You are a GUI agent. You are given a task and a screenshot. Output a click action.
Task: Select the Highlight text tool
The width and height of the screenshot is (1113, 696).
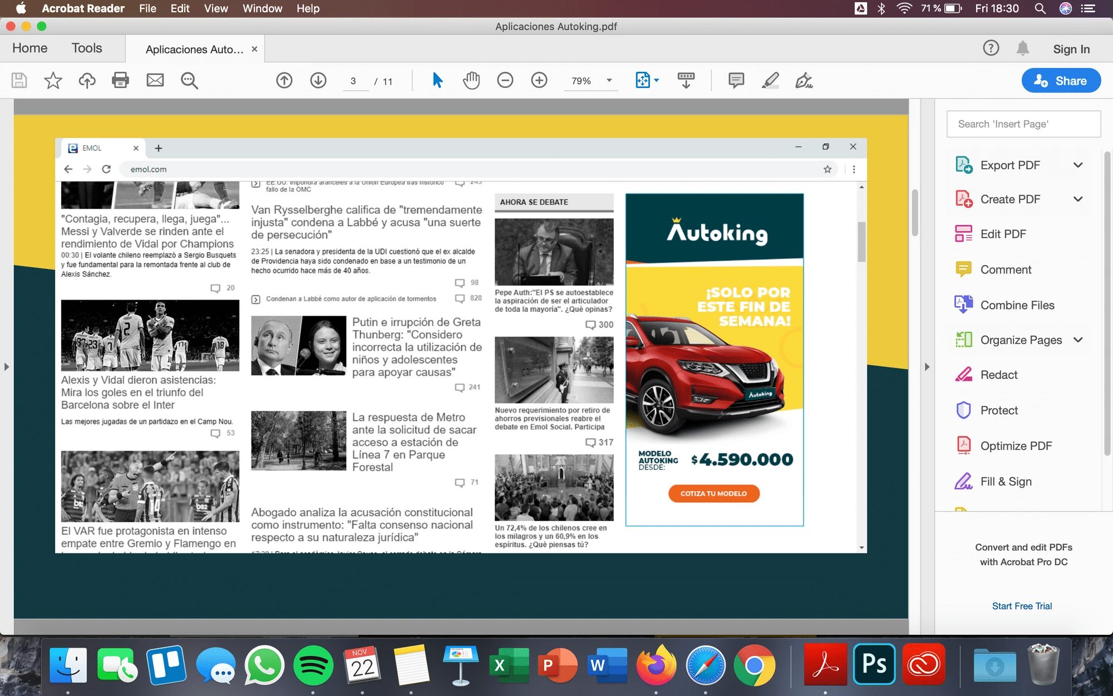click(x=770, y=81)
